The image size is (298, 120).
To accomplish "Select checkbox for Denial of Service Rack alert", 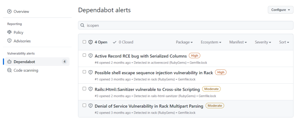I will coord(84,105).
